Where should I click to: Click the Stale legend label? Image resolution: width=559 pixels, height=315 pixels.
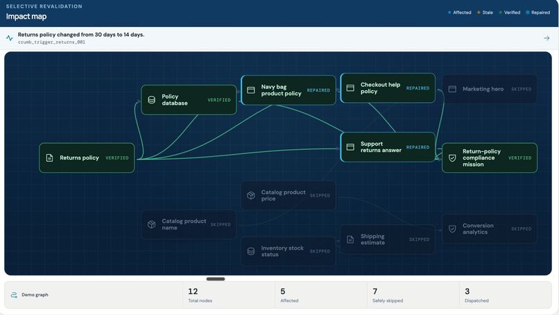click(x=488, y=12)
